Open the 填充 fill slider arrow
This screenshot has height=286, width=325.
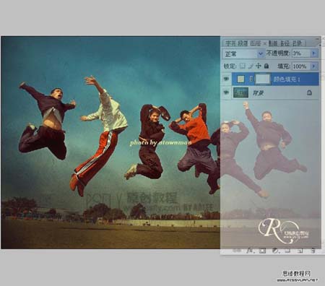(x=314, y=66)
